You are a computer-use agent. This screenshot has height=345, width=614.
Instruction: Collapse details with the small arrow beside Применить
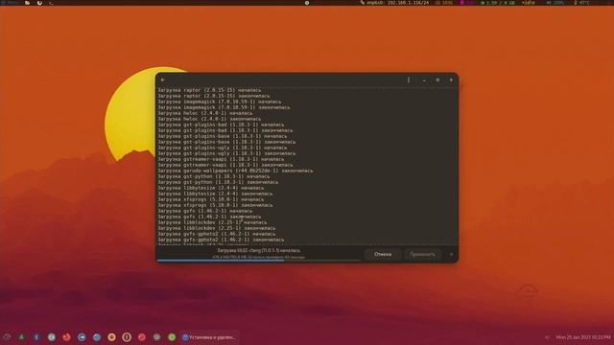click(451, 254)
